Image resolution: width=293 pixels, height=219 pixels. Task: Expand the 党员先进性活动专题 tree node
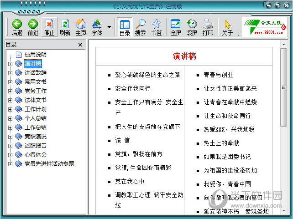point(10,164)
